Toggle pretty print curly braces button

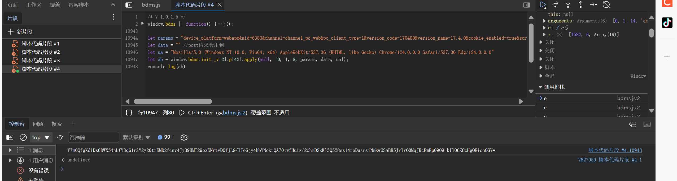pos(129,113)
